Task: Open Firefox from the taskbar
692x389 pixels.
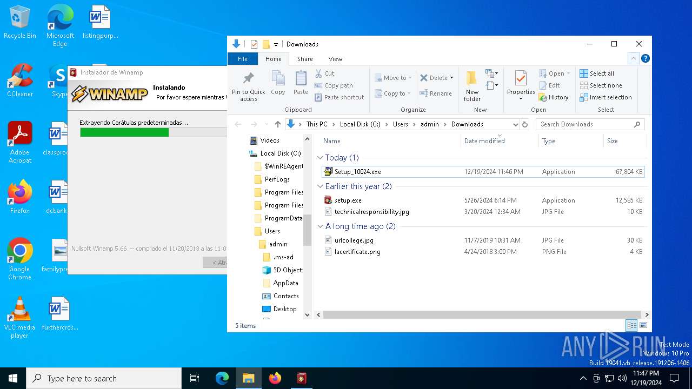Action: pos(275,378)
